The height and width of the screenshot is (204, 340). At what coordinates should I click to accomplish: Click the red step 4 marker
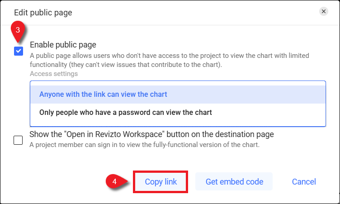[x=114, y=181]
